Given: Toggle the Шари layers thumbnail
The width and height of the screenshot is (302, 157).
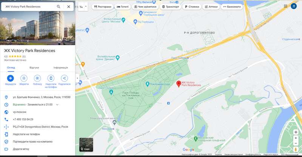Looking at the screenshot, I should (x=86, y=145).
